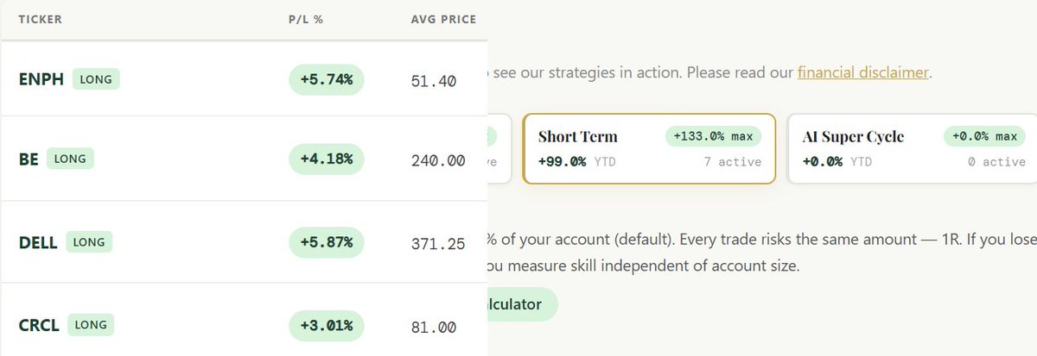Sort by the AVG PRICE column header
The width and height of the screenshot is (1037, 356).
tap(443, 19)
